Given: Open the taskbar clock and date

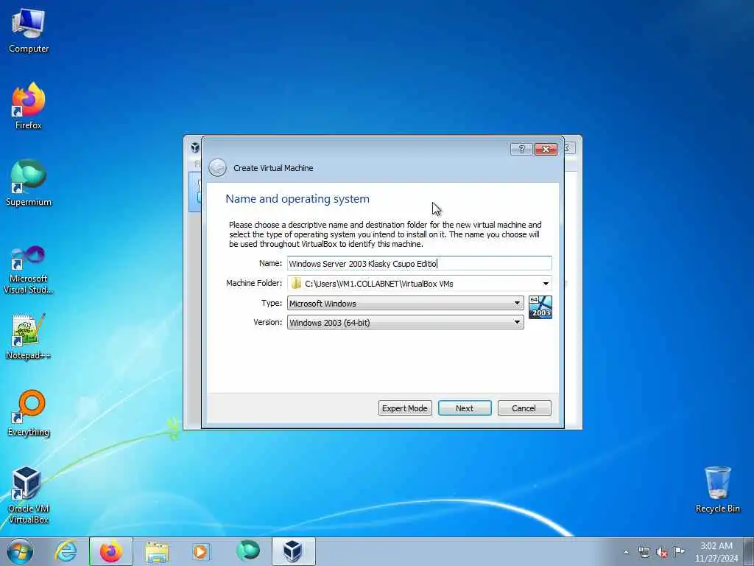Looking at the screenshot, I should 716,551.
